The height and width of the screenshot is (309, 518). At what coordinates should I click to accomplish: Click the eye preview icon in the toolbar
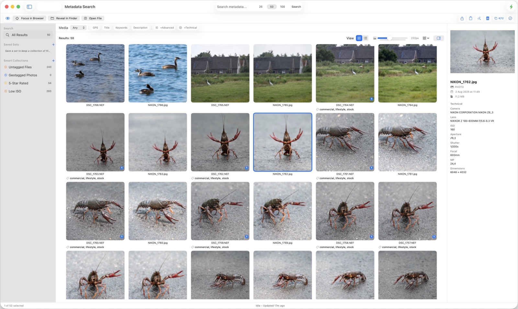pyautogui.click(x=7, y=18)
